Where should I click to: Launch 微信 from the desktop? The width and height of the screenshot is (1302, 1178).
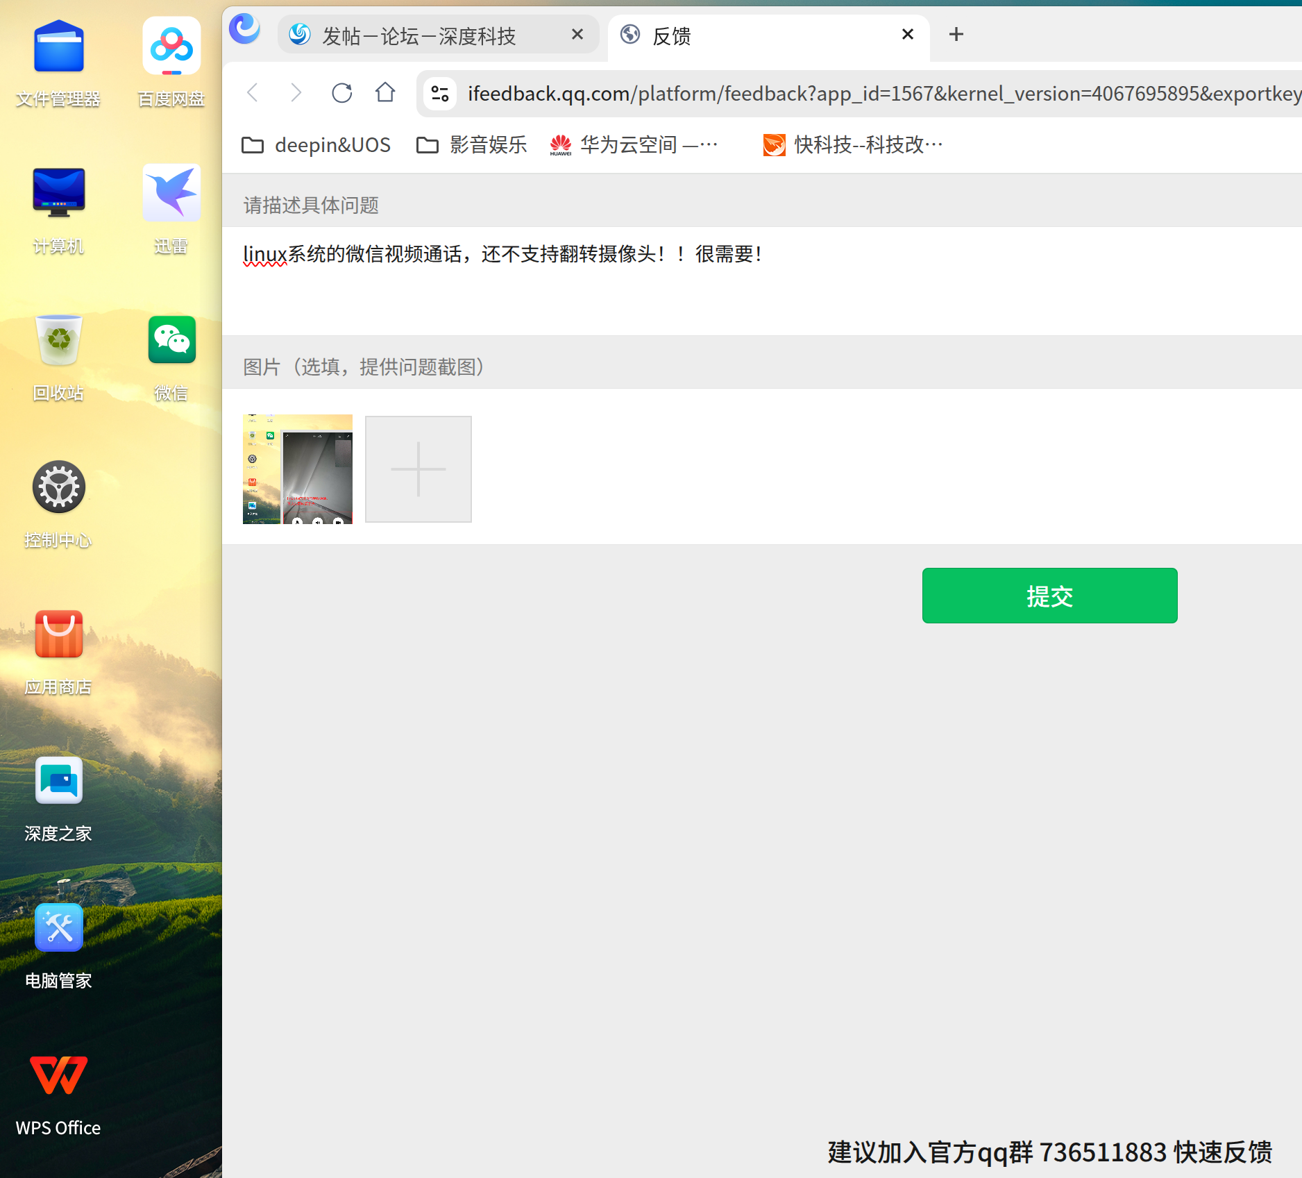pos(171,357)
